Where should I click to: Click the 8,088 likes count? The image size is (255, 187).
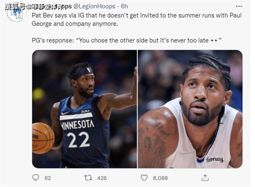[x=160, y=178]
